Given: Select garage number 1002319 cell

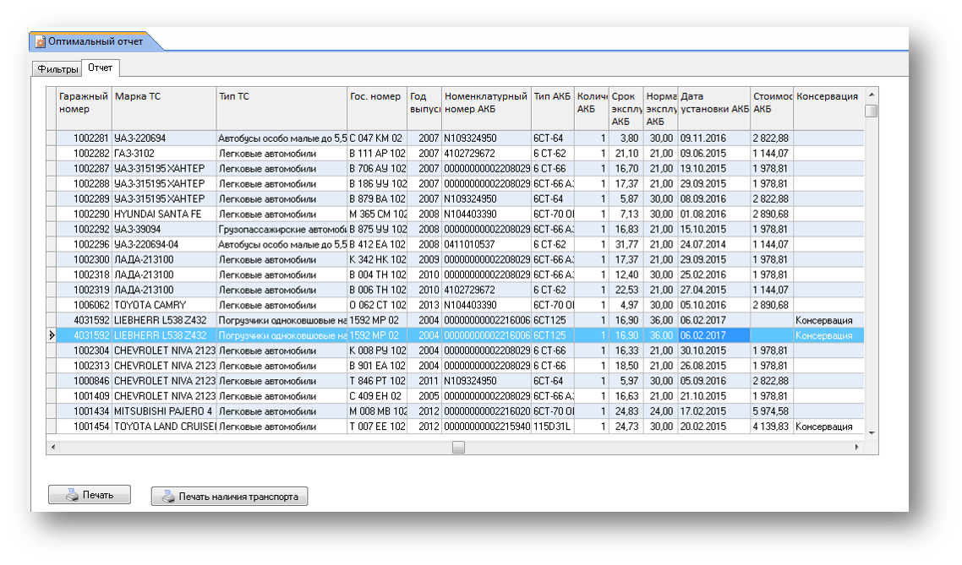Looking at the screenshot, I should click(x=84, y=290).
